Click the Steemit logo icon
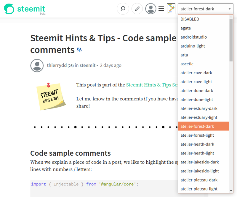This screenshot has width=237, height=197. click(x=9, y=9)
